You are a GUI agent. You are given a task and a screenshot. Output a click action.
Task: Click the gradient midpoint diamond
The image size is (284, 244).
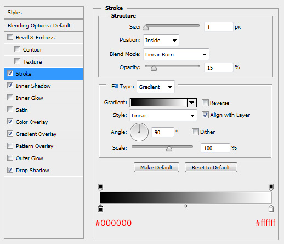186,206
